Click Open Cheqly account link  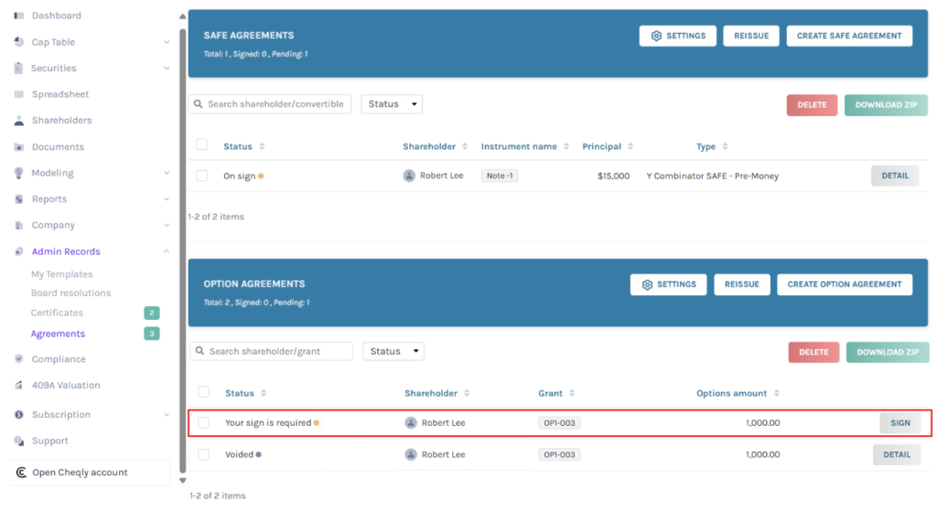(80, 473)
